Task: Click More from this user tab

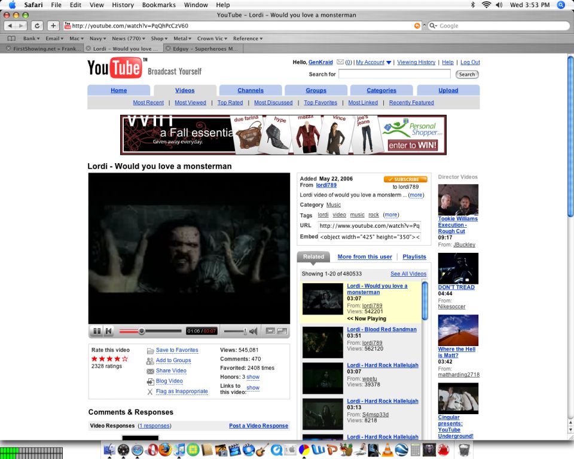Action: pyautogui.click(x=365, y=256)
